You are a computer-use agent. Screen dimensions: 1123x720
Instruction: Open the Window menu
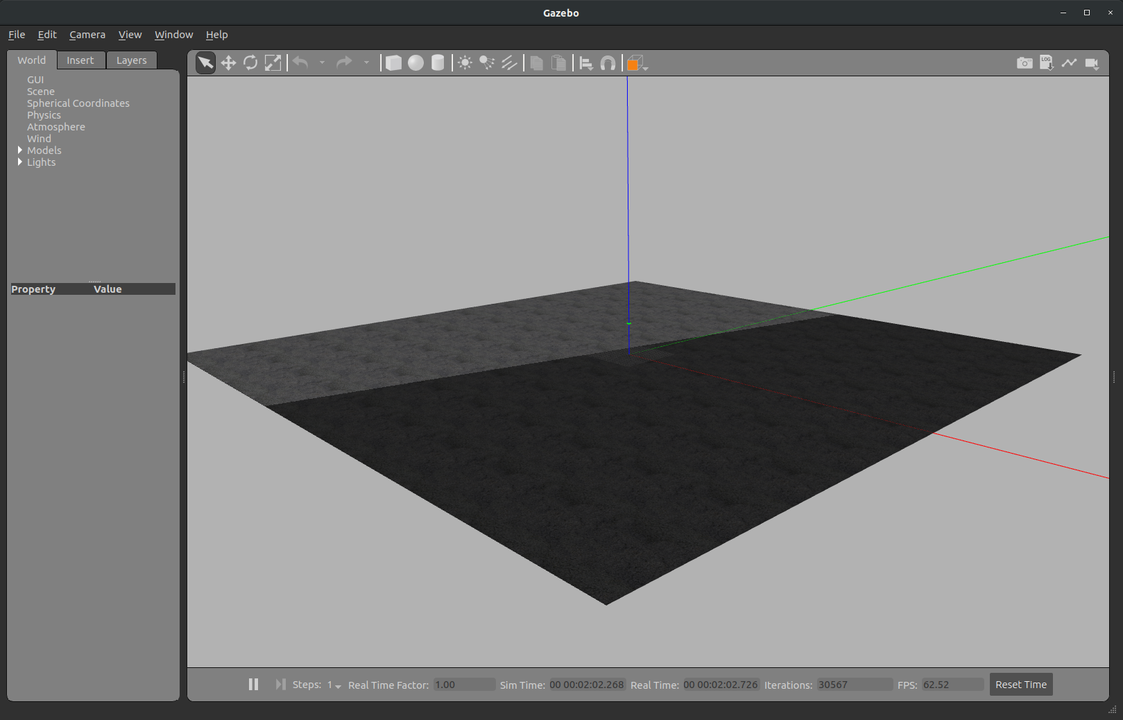pyautogui.click(x=173, y=35)
